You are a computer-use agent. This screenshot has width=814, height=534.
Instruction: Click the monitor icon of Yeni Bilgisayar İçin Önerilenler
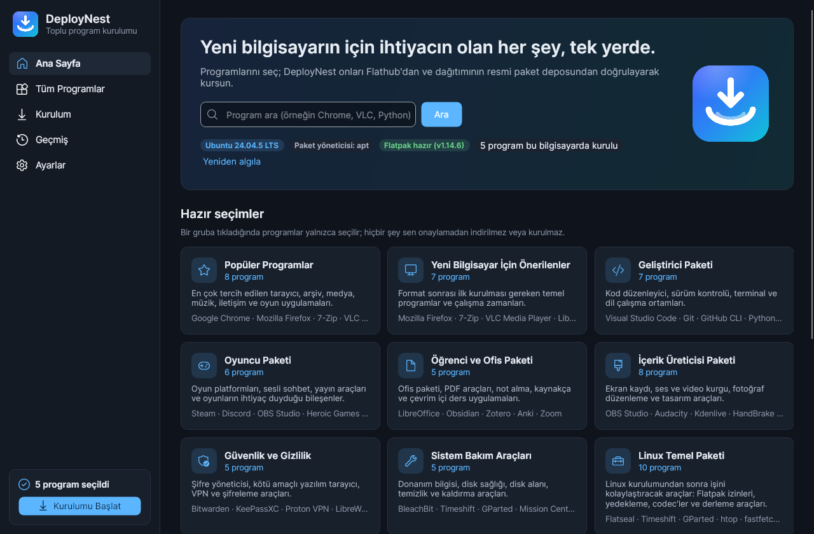pyautogui.click(x=411, y=270)
